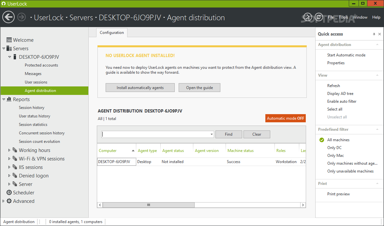Click Open the guide button
Image resolution: width=384 pixels, height=226 pixels.
pos(199,87)
